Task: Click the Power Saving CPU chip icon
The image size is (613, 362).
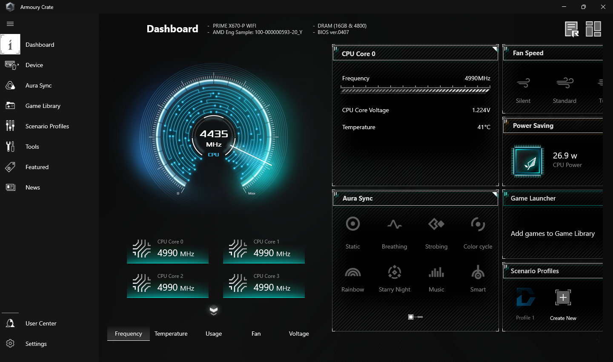Action: [528, 161]
